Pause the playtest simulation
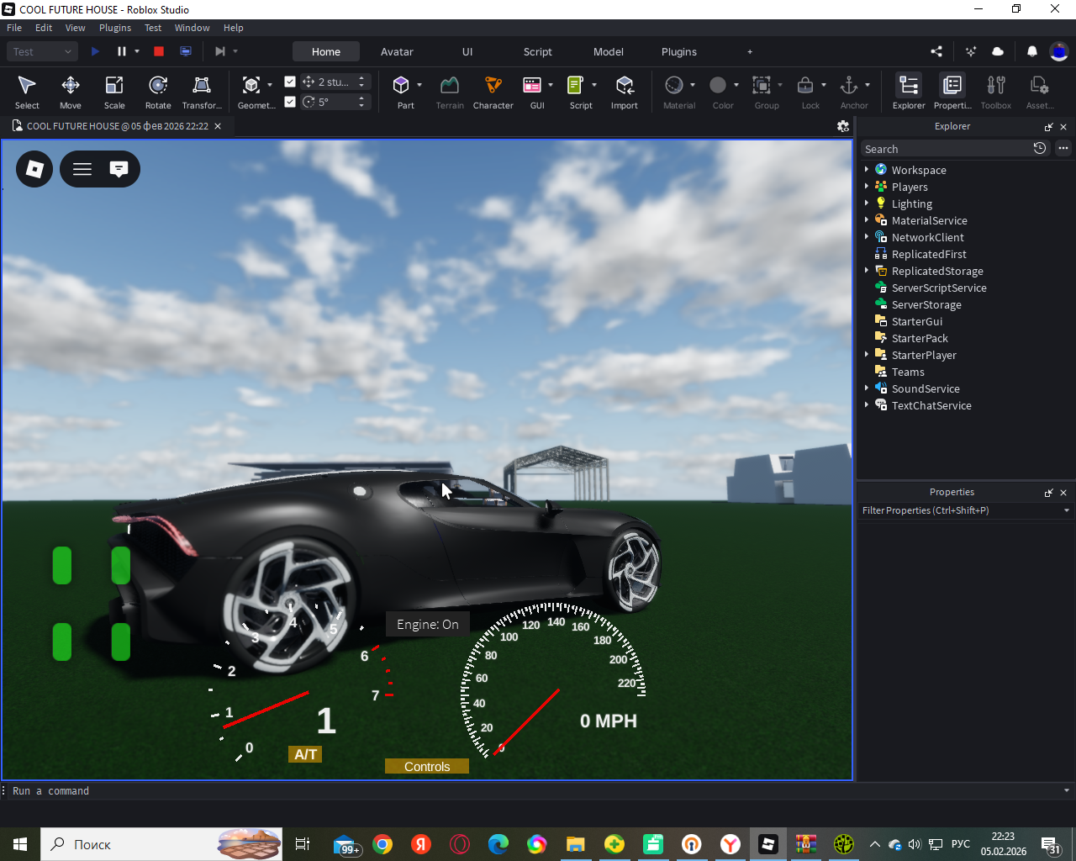Image resolution: width=1076 pixels, height=861 pixels. point(122,51)
